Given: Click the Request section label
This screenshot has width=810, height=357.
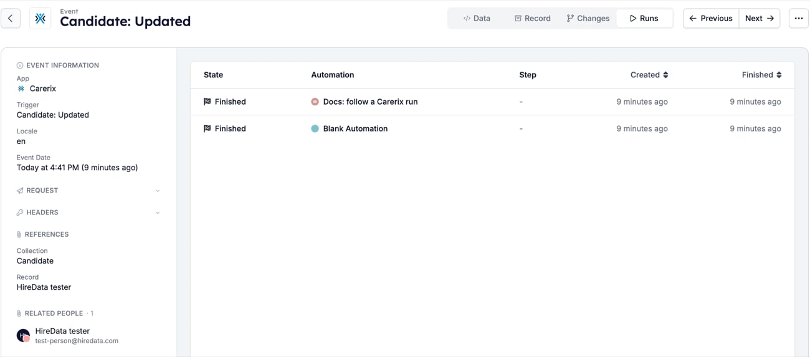Looking at the screenshot, I should (x=42, y=191).
